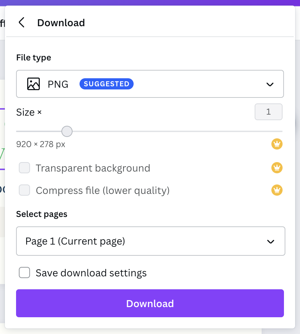Viewport: 300px width, 334px height.
Task: Click the PNG image file icon
Action: 33,84
